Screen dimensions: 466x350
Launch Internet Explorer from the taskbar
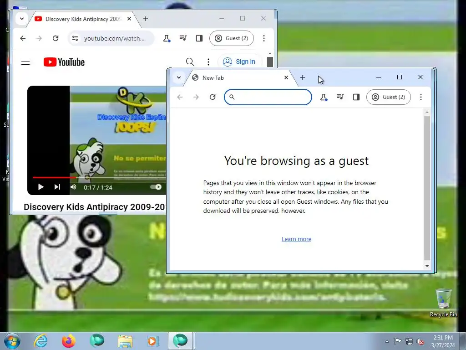[x=41, y=341]
